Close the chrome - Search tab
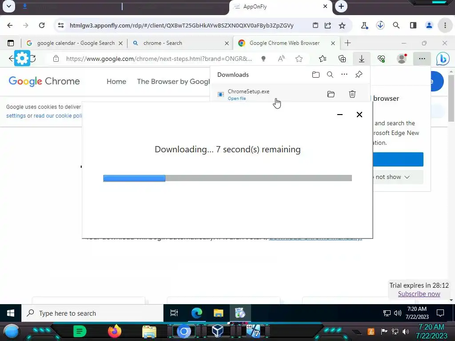The height and width of the screenshot is (341, 455). (227, 43)
